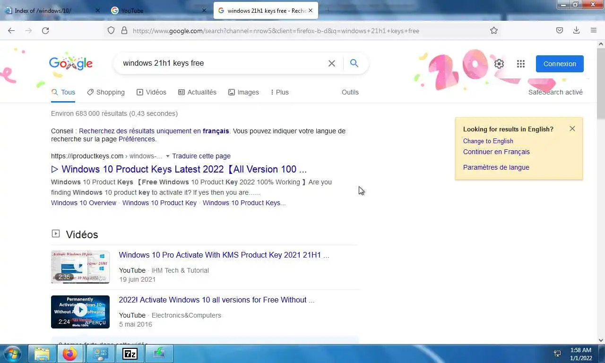The width and height of the screenshot is (605, 363).
Task: Click the network icon in system tray
Action: 557,354
